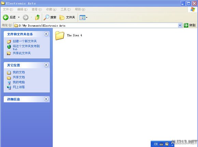Expand the 详细信息 panel chevron

coord(46,99)
